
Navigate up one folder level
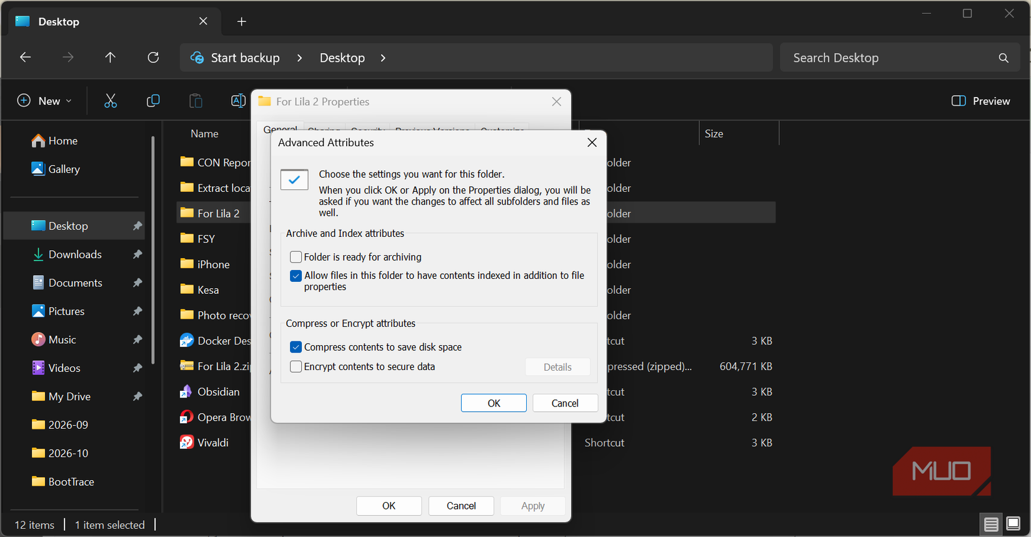coord(111,58)
